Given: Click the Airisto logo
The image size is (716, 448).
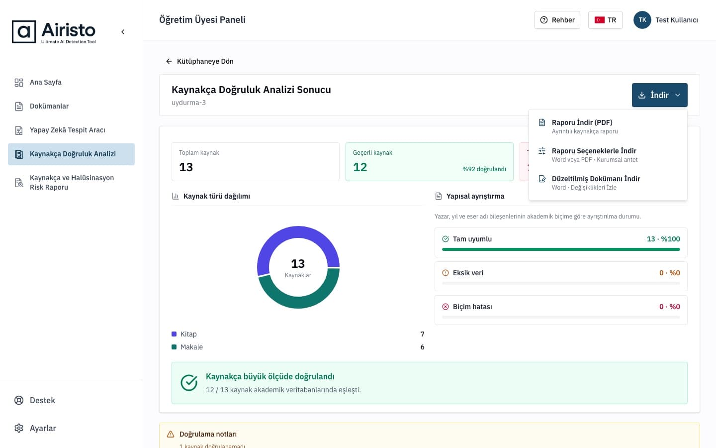Looking at the screenshot, I should coord(54,32).
